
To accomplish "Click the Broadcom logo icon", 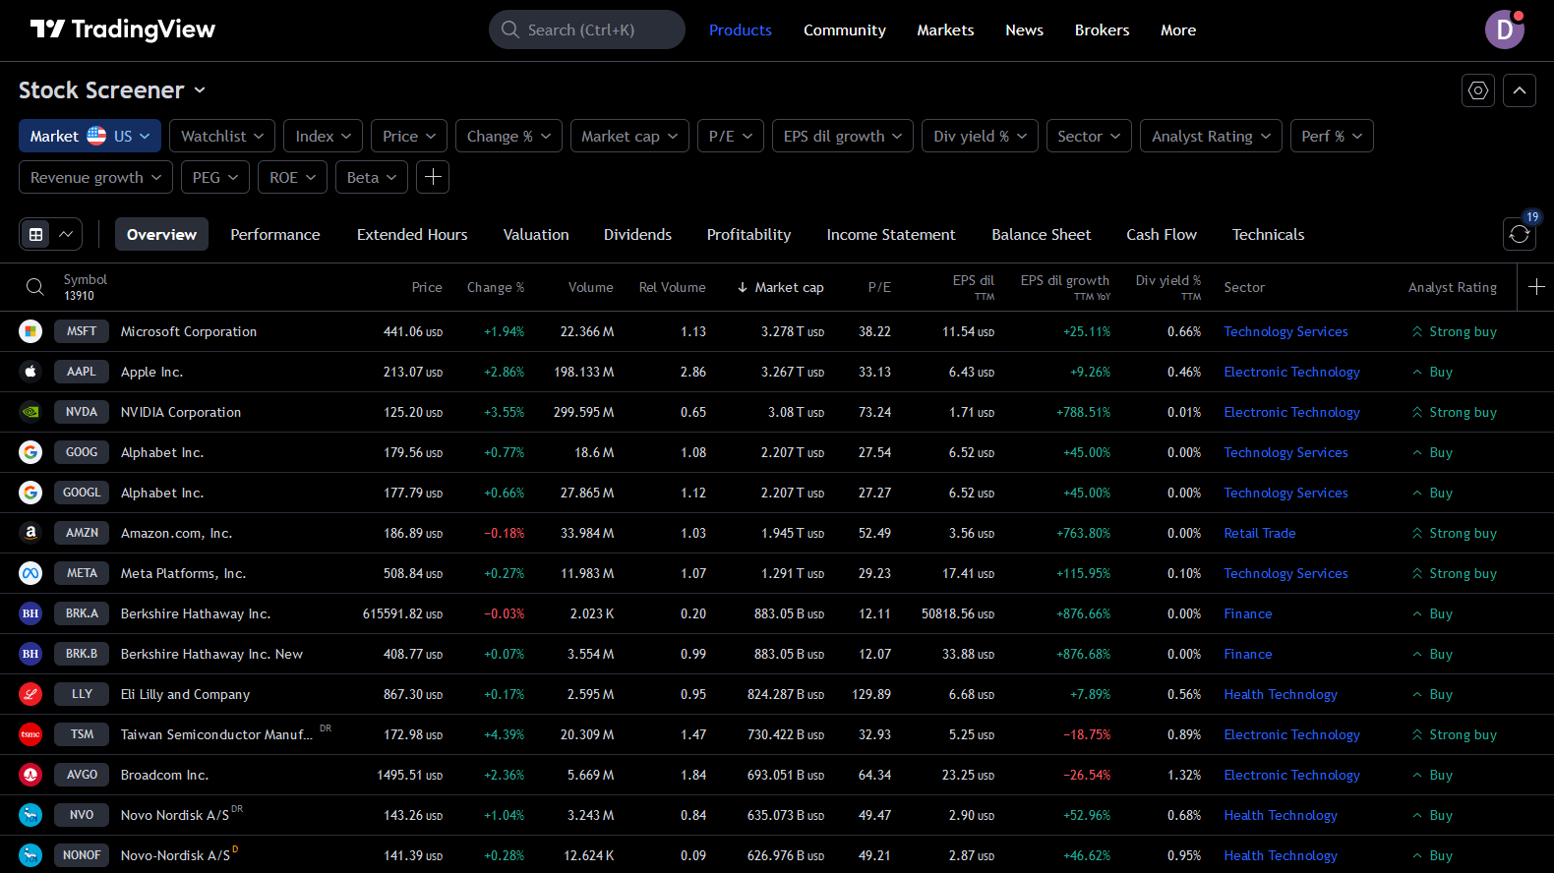I will click(x=30, y=775).
